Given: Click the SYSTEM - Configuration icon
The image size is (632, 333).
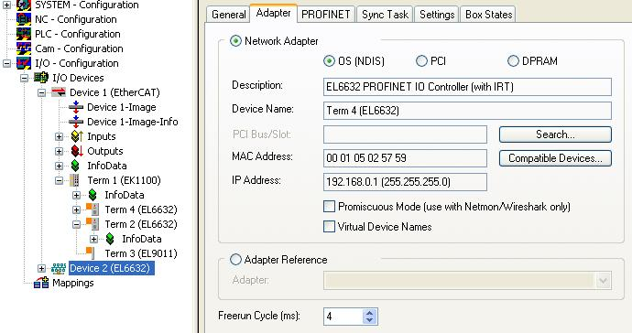Looking at the screenshot, I should tap(24, 5).
